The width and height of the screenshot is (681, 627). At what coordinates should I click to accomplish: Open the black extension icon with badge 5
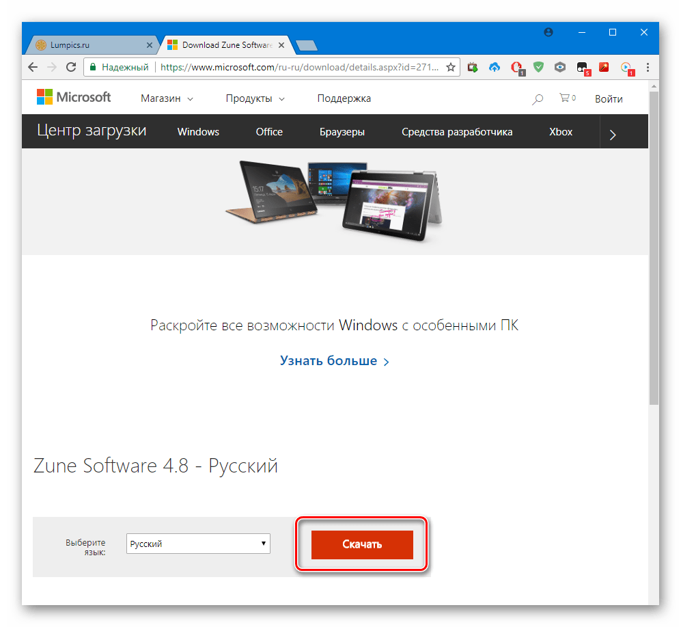pyautogui.click(x=583, y=68)
